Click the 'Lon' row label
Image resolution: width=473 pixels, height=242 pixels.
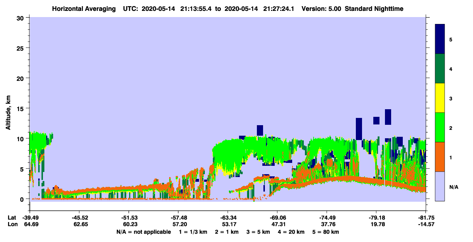(x=12, y=224)
